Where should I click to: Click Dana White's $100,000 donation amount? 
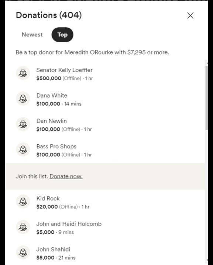pyautogui.click(x=48, y=104)
